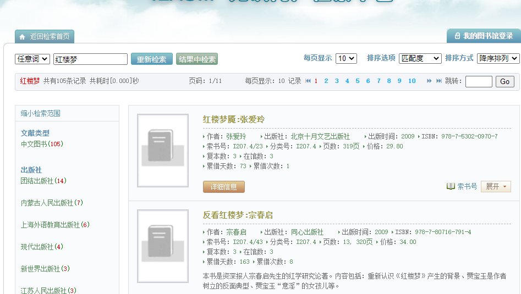Click the home icon beside 返回检索首页

tap(22, 37)
